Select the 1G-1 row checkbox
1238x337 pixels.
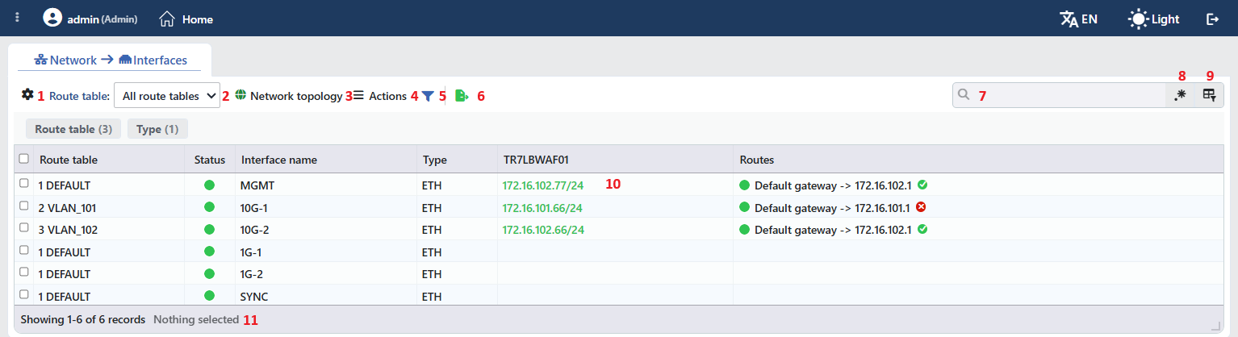tap(24, 251)
